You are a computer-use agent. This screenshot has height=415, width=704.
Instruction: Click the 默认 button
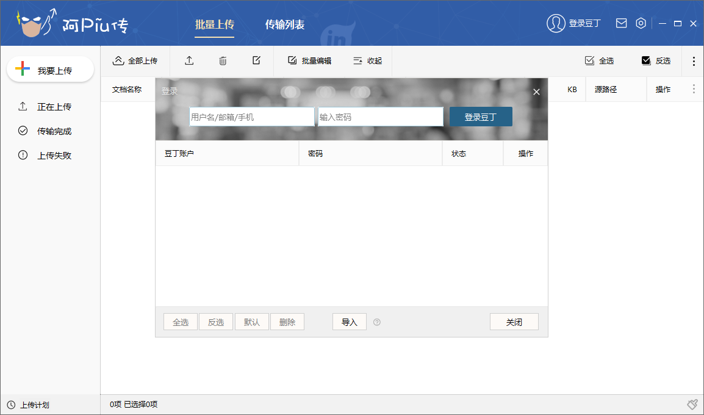252,322
